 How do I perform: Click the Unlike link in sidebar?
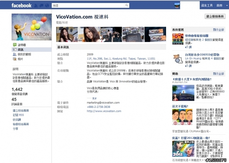(x=17, y=120)
